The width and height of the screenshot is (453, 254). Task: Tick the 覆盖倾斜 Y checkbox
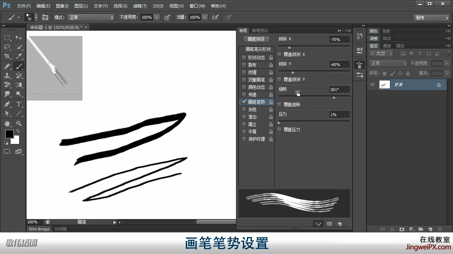coord(279,79)
